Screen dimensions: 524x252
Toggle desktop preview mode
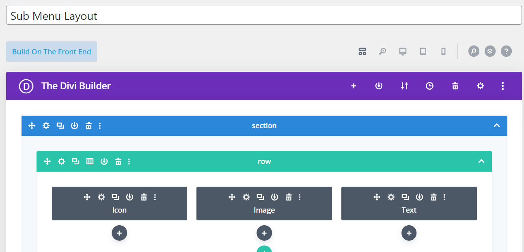[x=402, y=51]
